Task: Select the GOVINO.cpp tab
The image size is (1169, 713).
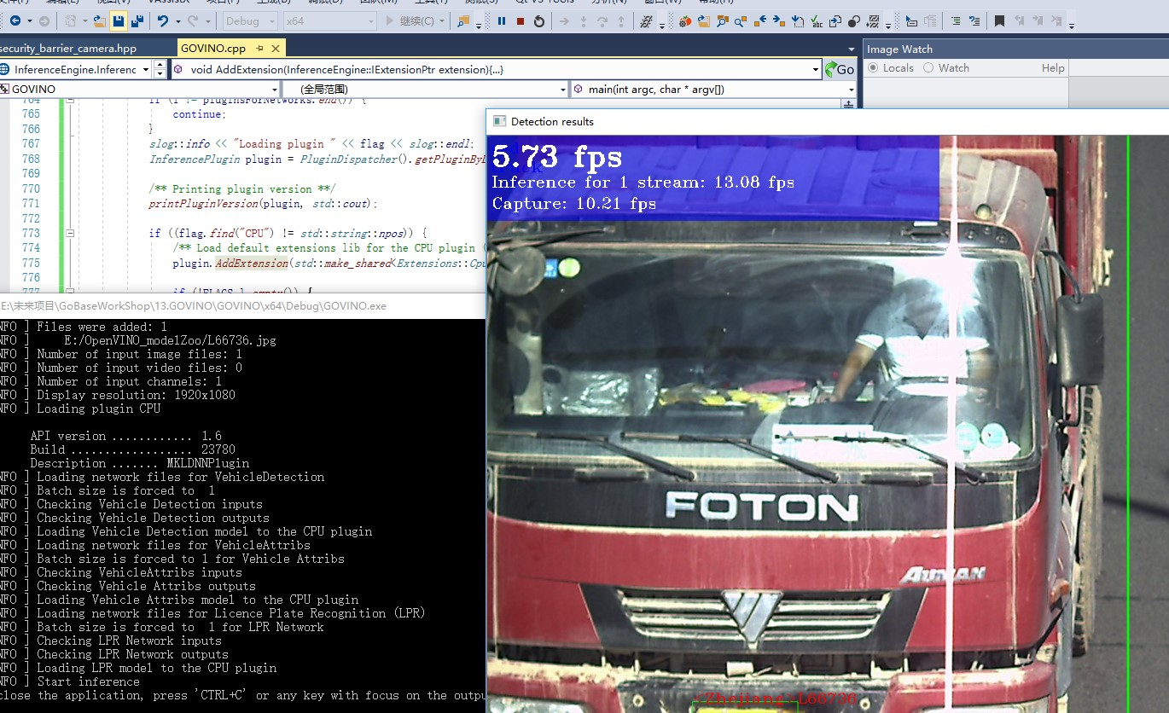Action: tap(213, 48)
